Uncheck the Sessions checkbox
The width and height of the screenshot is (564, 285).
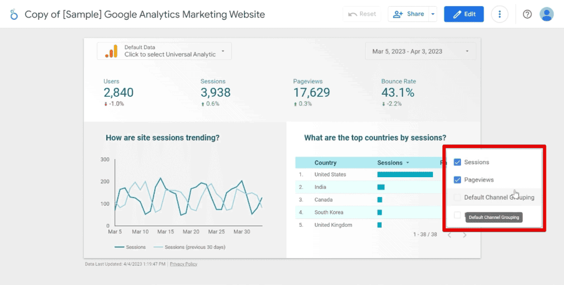pos(457,162)
